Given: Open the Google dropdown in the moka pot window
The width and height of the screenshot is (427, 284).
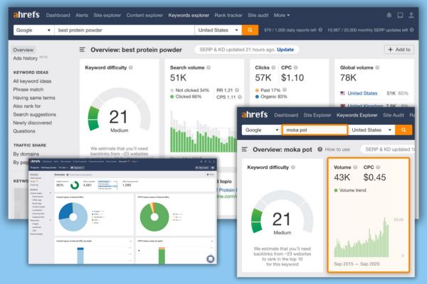Looking at the screenshot, I should [x=261, y=130].
